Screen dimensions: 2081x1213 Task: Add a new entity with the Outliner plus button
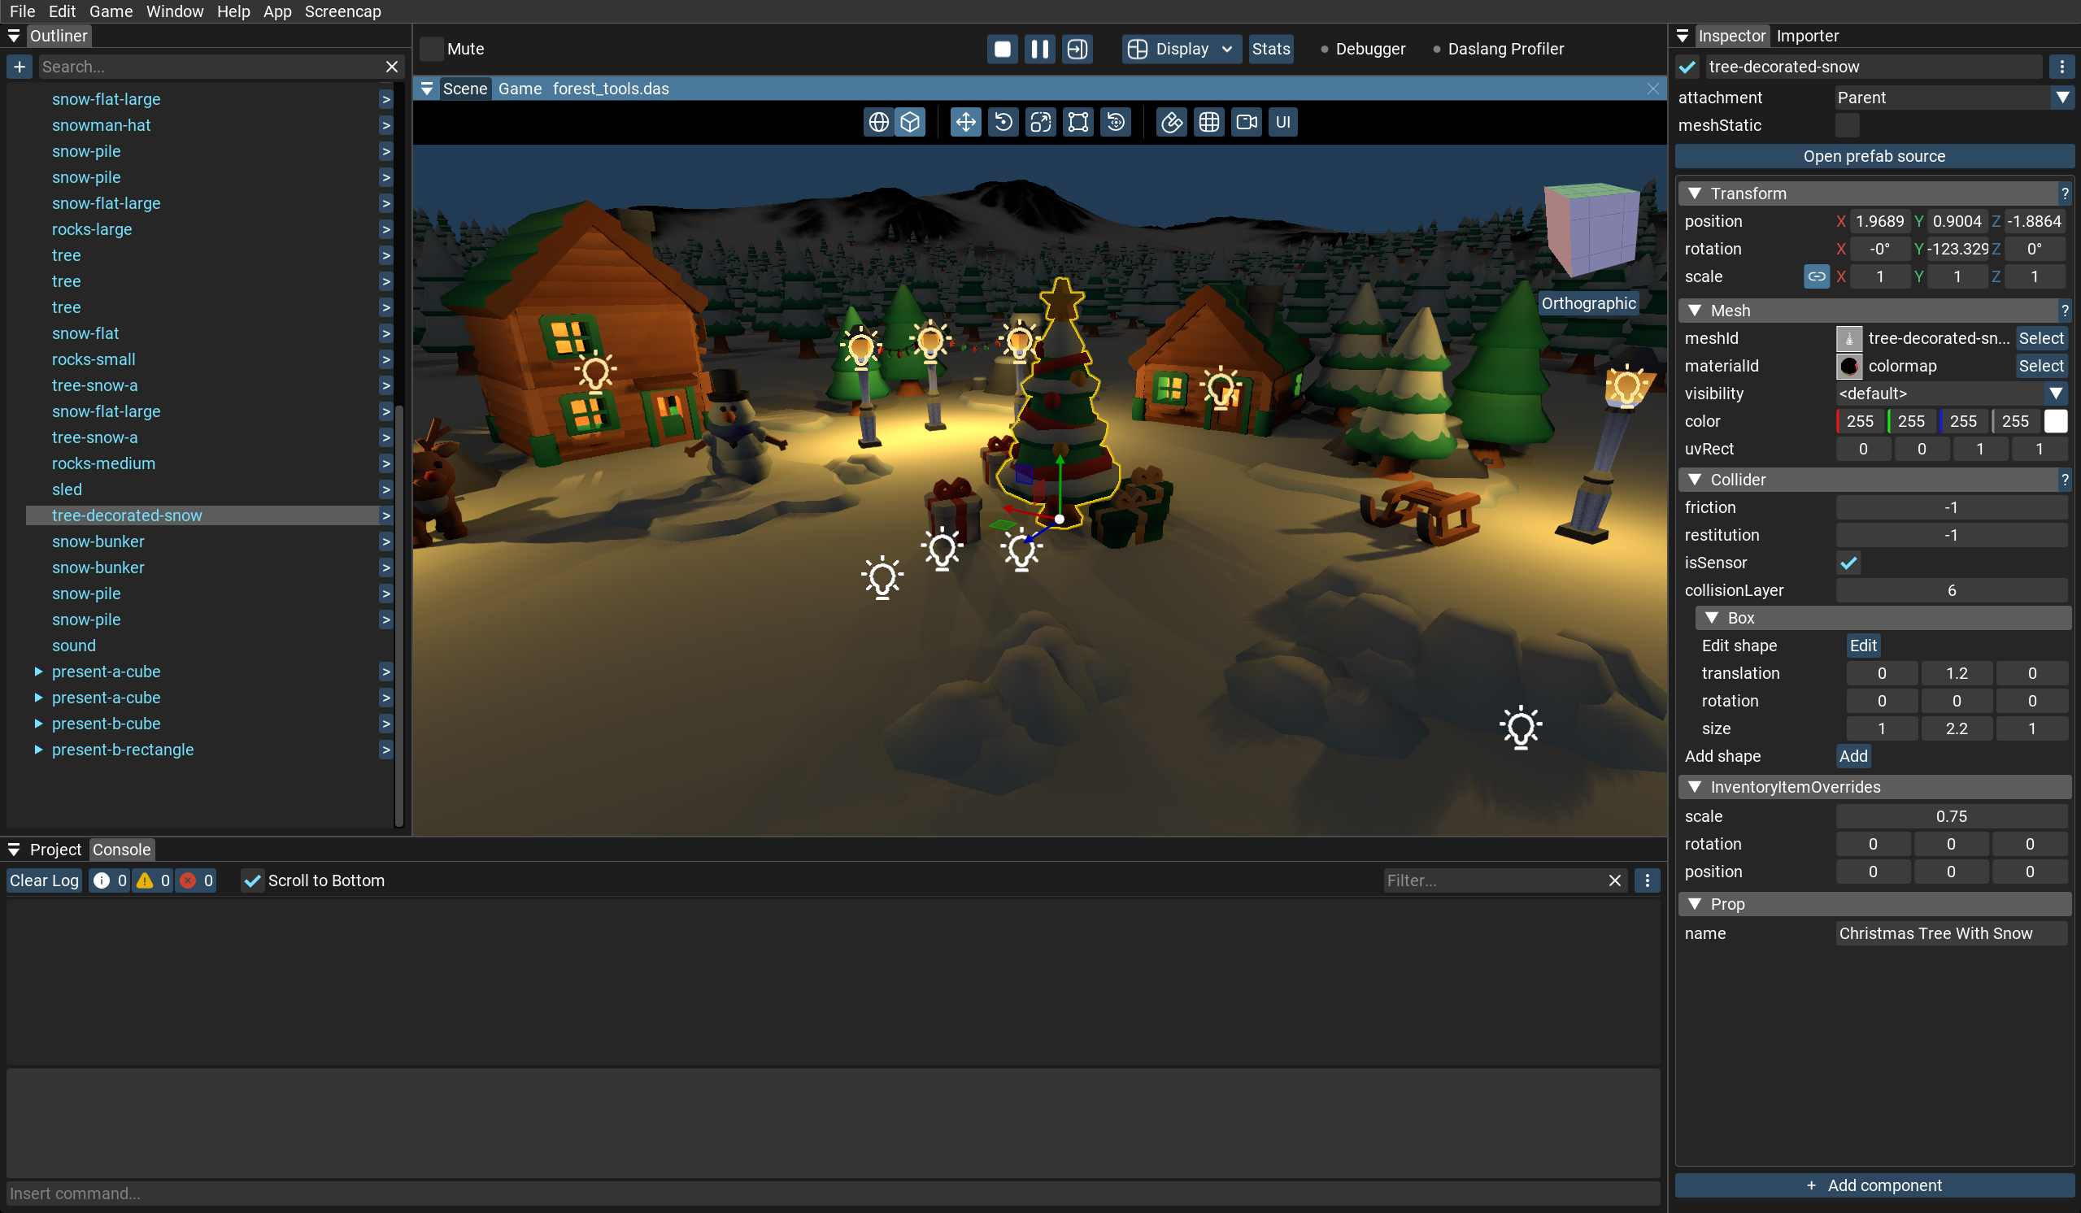coord(20,67)
